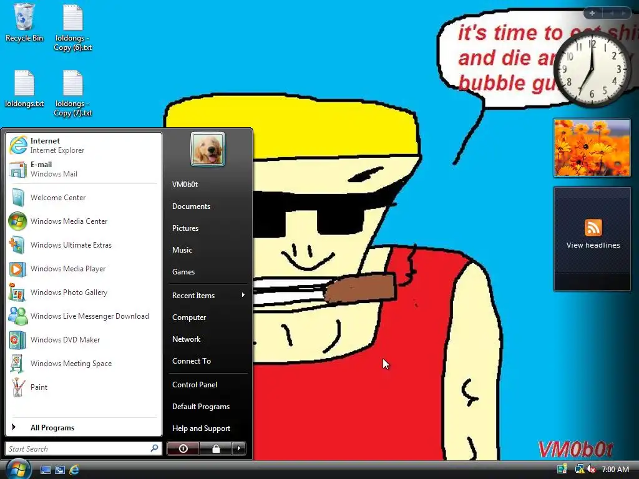Screen dimensions: 639x479
Task: Open Pictures folder link
Action: [x=208, y=228]
